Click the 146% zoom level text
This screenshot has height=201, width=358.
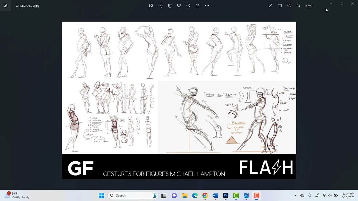coord(308,6)
